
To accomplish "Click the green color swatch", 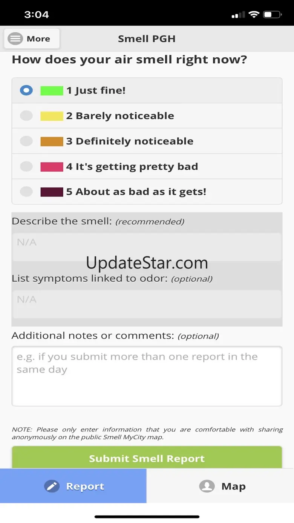I will [x=52, y=90].
